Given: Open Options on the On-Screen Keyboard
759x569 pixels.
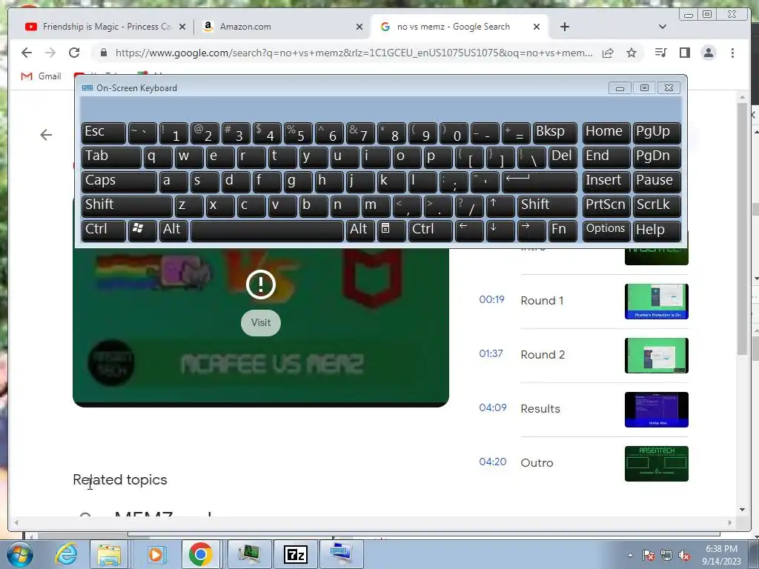Looking at the screenshot, I should 606,230.
